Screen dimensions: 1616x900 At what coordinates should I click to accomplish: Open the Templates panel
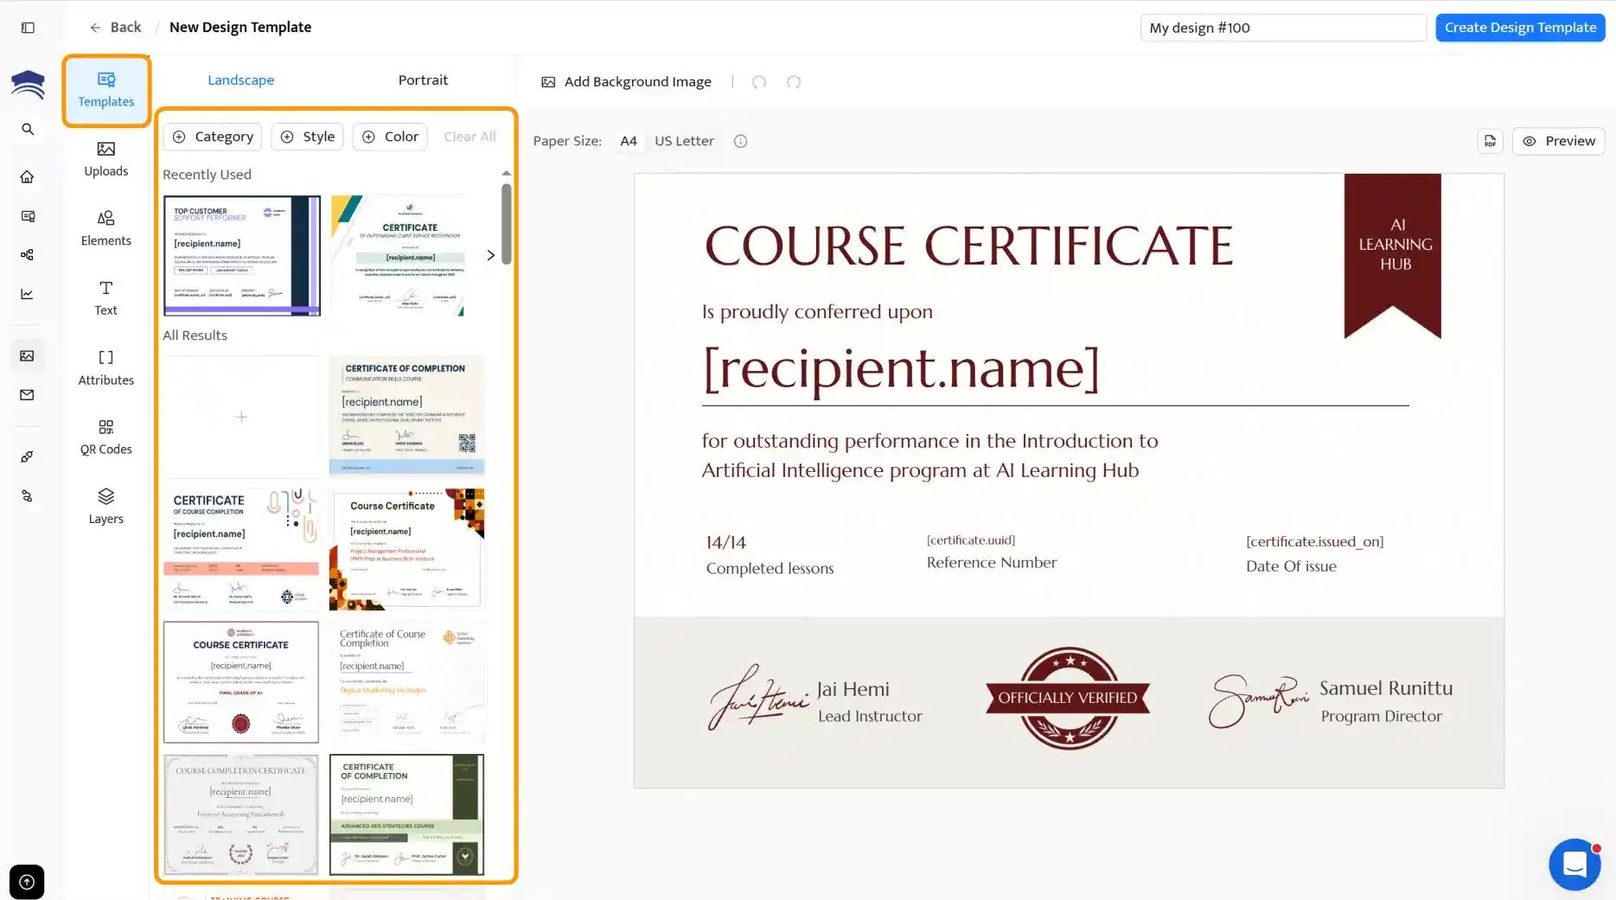(x=106, y=90)
